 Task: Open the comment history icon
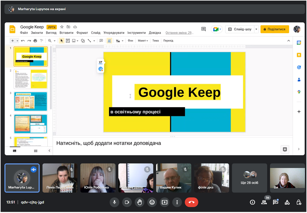point(203,29)
